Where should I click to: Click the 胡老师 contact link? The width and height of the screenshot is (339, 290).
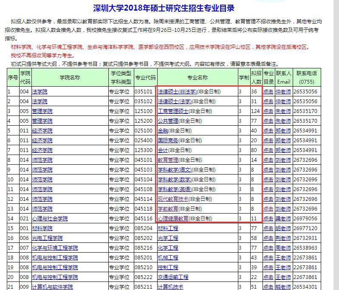283,228
